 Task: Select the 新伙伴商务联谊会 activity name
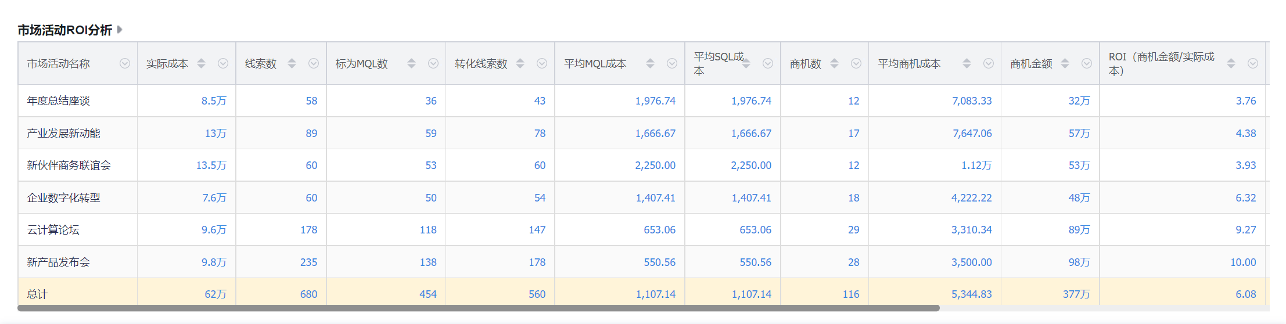point(69,165)
